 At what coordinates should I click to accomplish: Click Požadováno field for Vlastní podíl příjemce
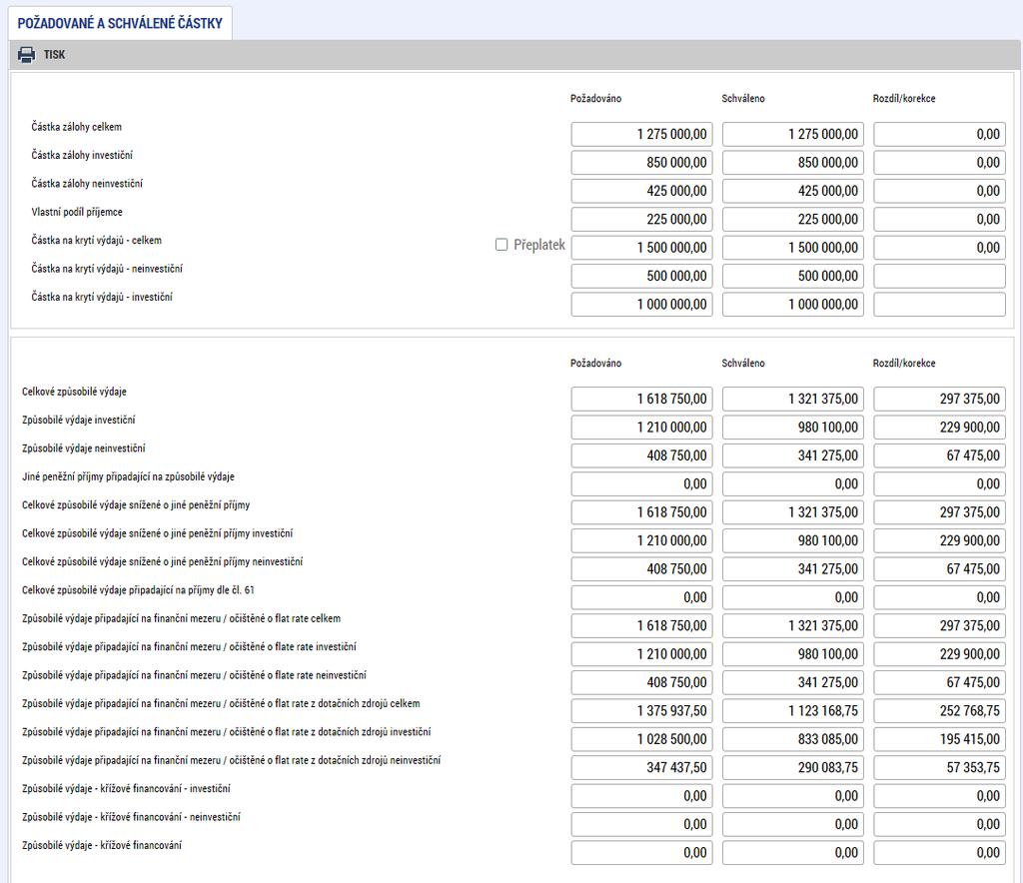coord(642,219)
